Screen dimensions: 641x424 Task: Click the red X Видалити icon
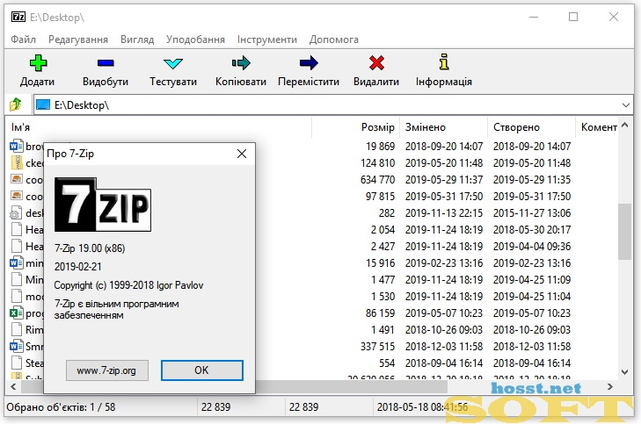pyautogui.click(x=376, y=63)
